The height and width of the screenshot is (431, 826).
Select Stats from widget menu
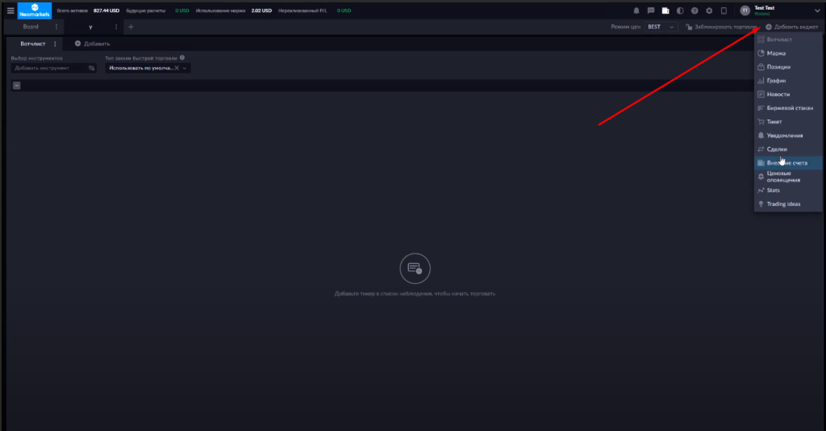[x=788, y=190]
